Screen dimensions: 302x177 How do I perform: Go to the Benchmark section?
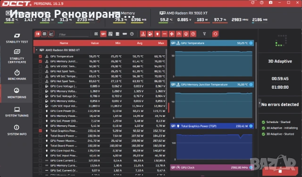coord(17,75)
